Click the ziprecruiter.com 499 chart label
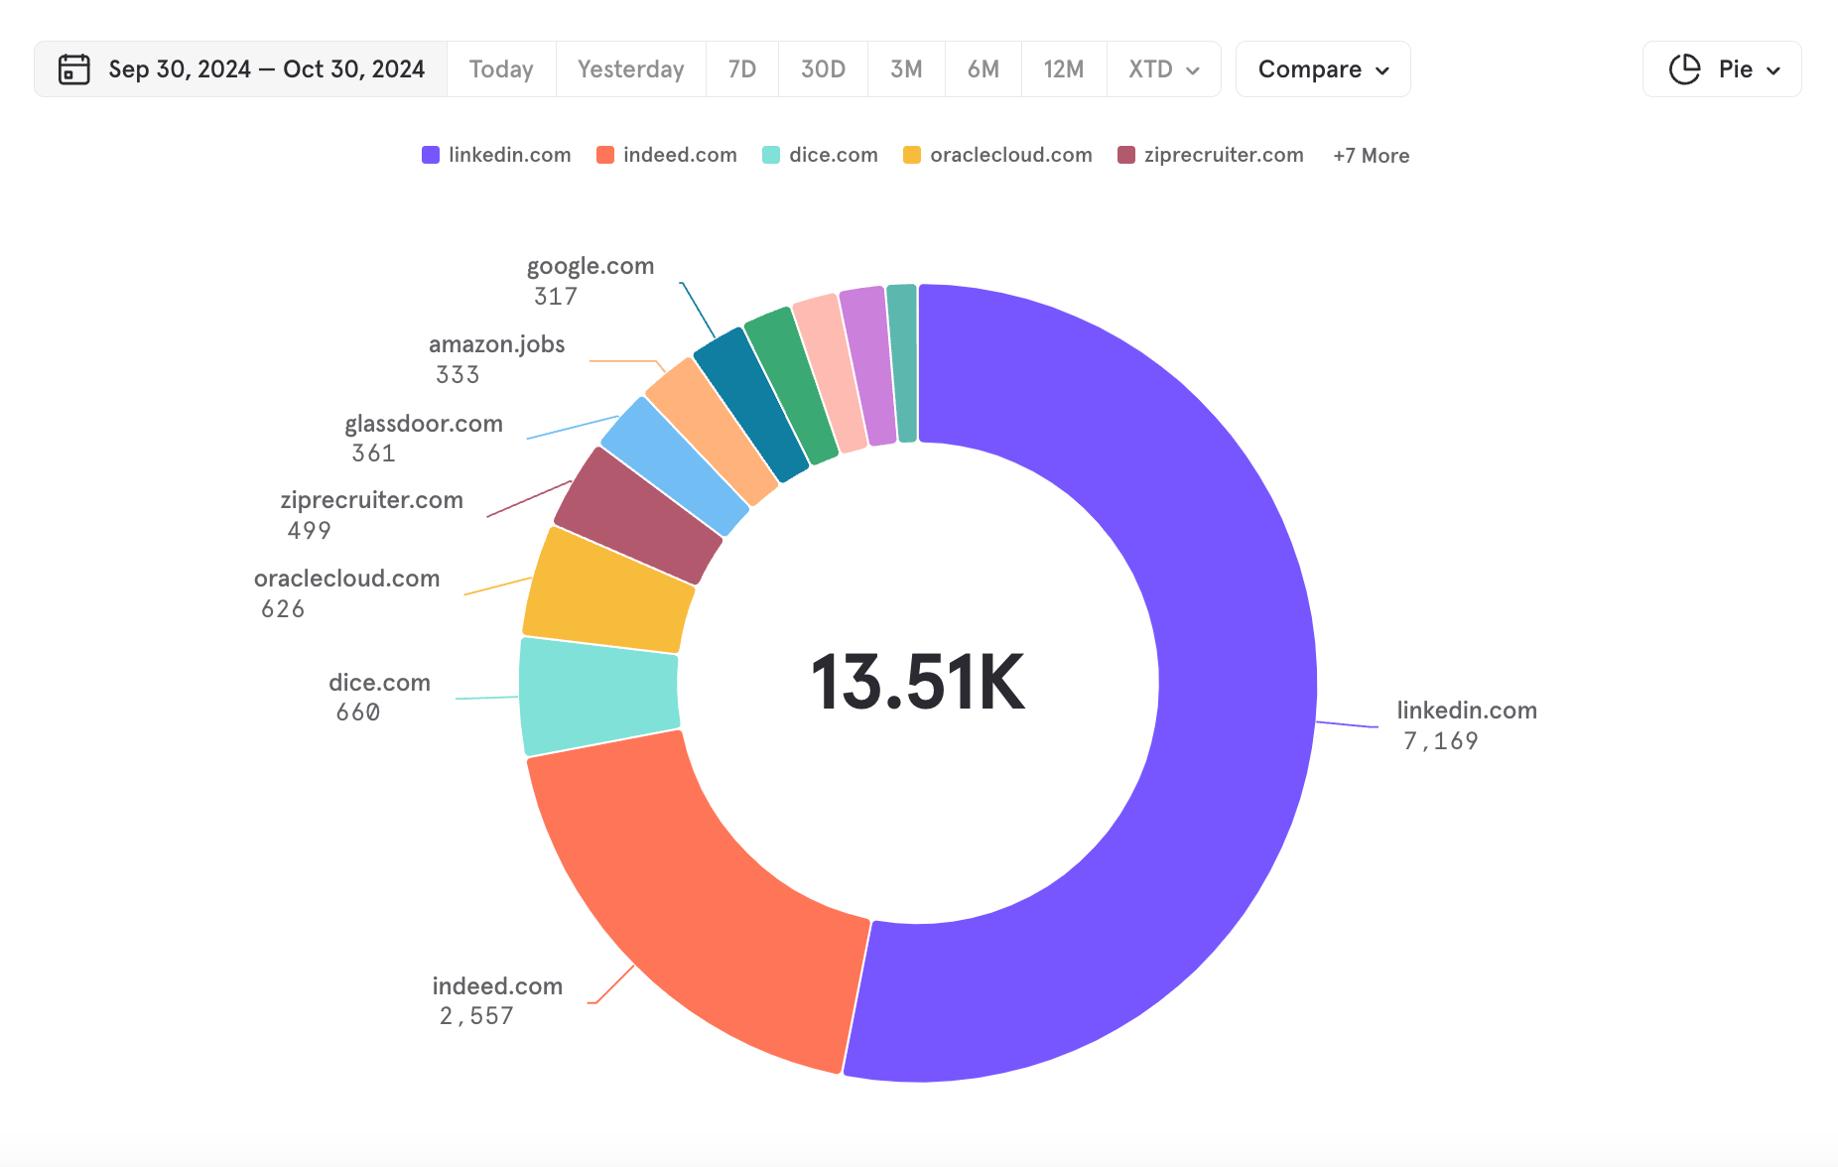The width and height of the screenshot is (1838, 1167). click(371, 515)
